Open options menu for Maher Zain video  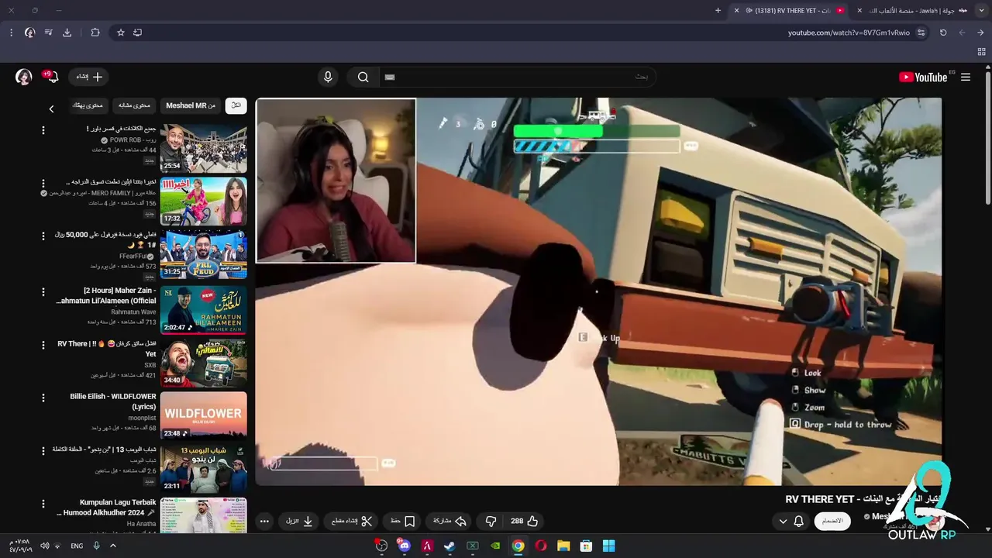click(x=43, y=291)
